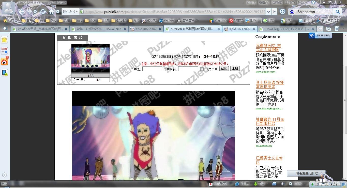Viewport: 347px width, 188px height.
Task: Open the trash can closed-tabs icon
Action: (337, 29)
